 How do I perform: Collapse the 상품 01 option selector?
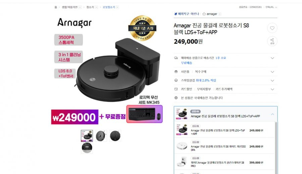272,114
